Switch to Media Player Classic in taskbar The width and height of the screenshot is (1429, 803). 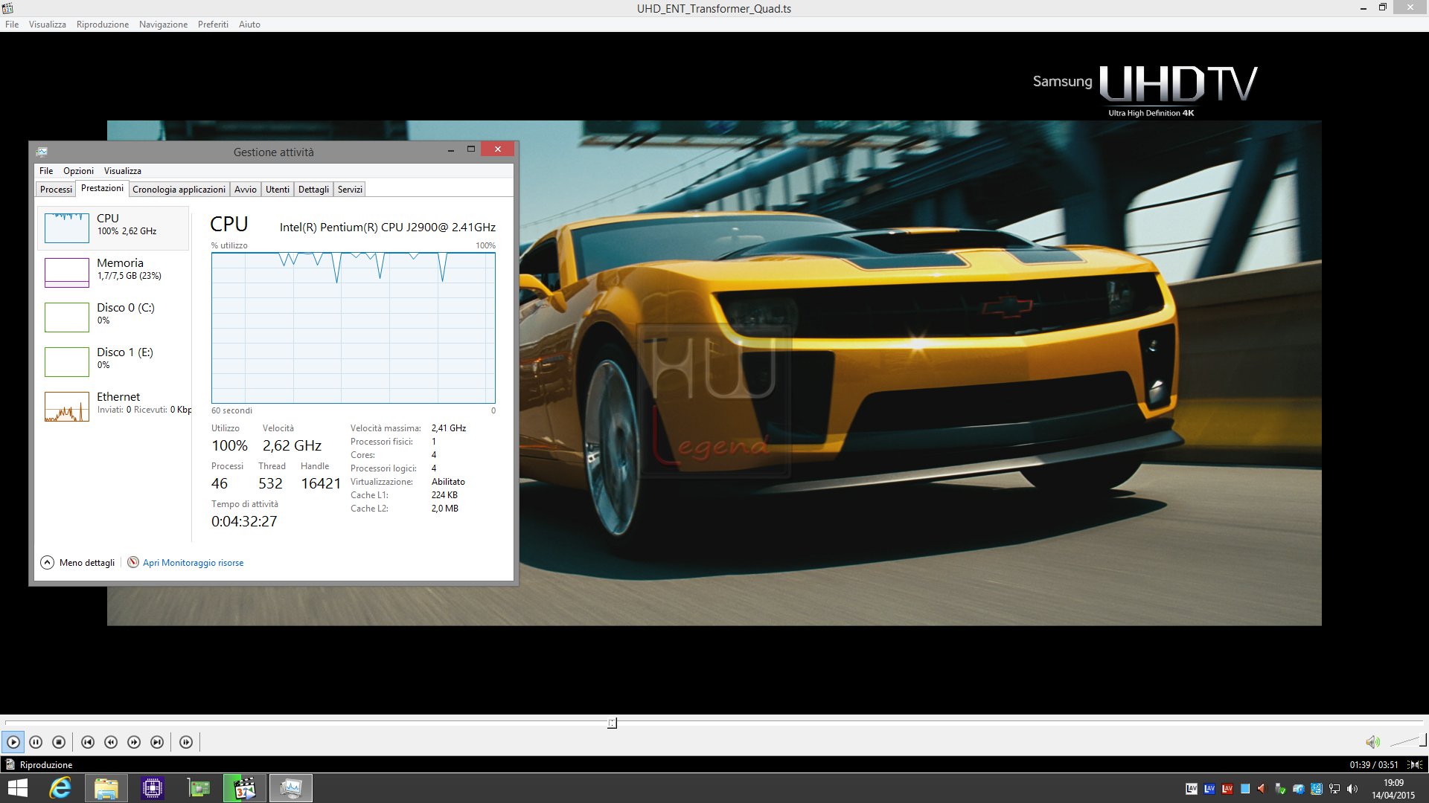point(244,788)
